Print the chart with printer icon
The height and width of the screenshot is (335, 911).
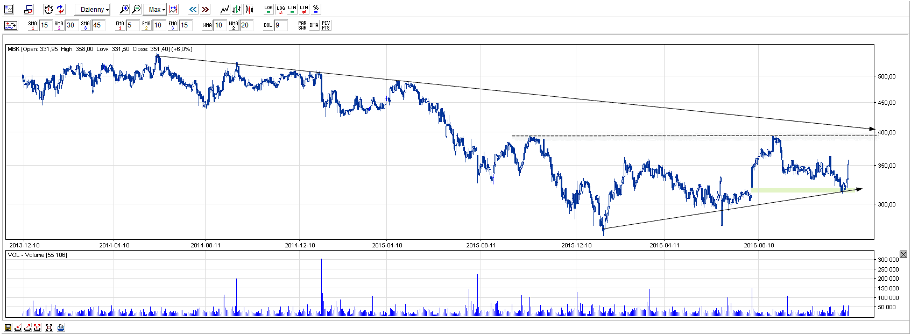pos(61,327)
